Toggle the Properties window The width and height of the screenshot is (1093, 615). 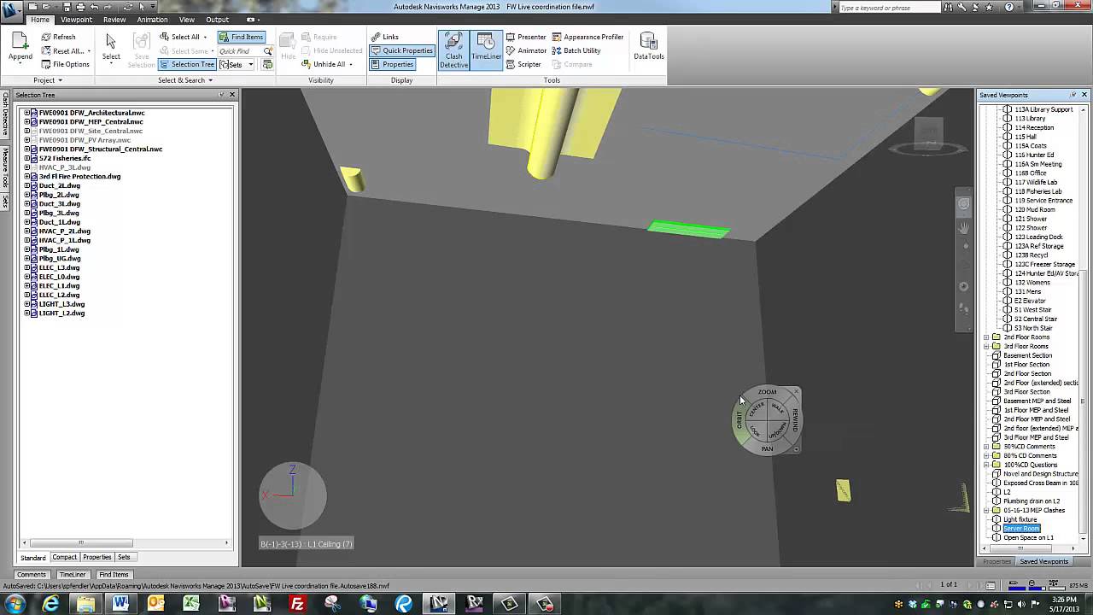(x=392, y=64)
